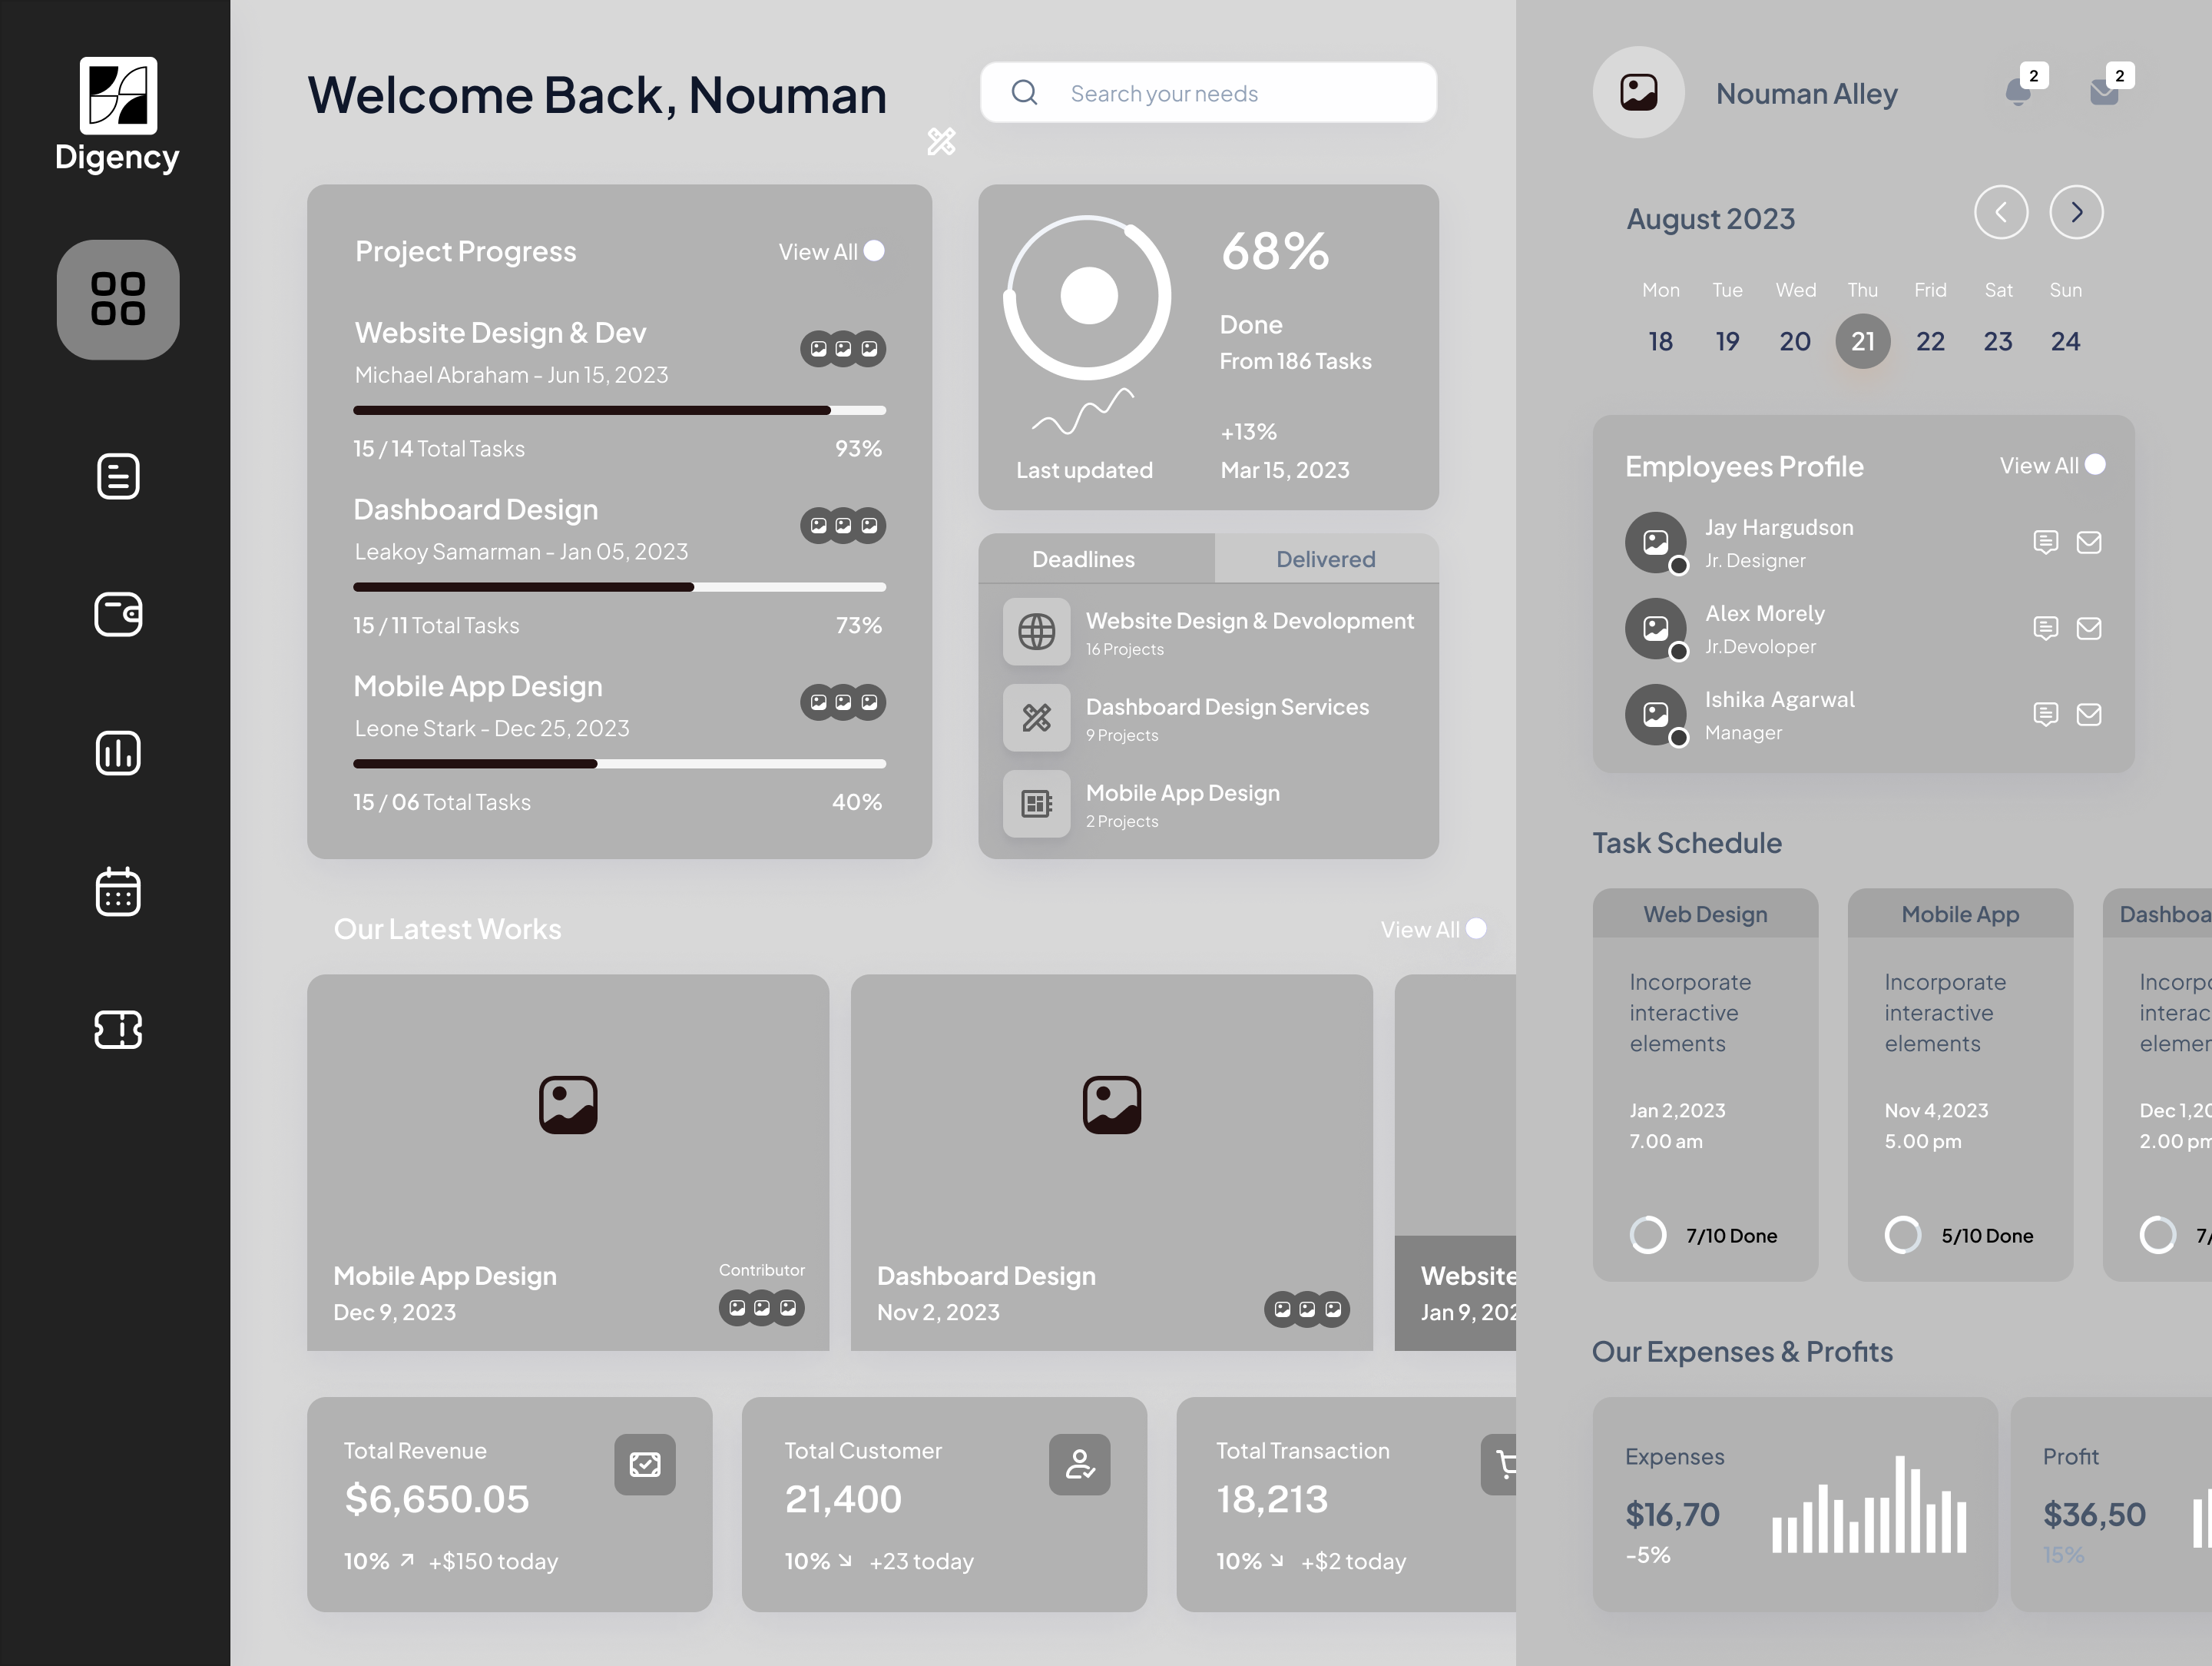This screenshot has width=2212, height=1666.
Task: Click the search your needs field
Action: pos(1206,92)
